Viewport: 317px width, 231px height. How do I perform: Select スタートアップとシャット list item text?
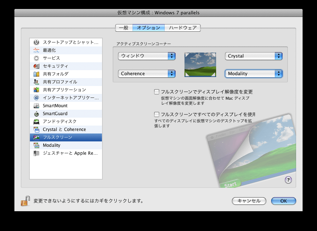coord(71,42)
